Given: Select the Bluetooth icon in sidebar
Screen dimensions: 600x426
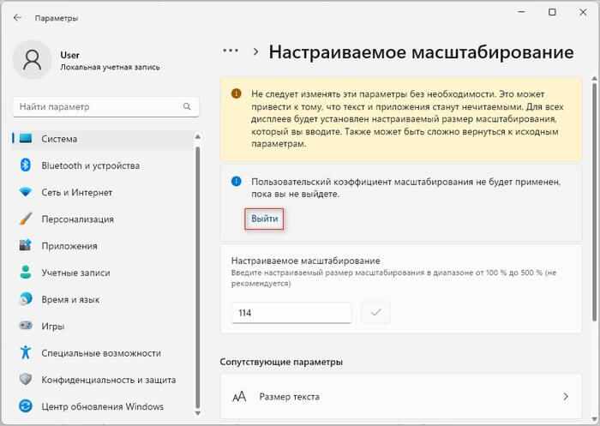Looking at the screenshot, I should pos(26,165).
